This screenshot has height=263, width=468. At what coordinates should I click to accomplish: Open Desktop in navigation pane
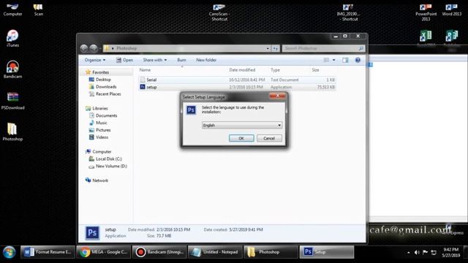pyautogui.click(x=103, y=80)
